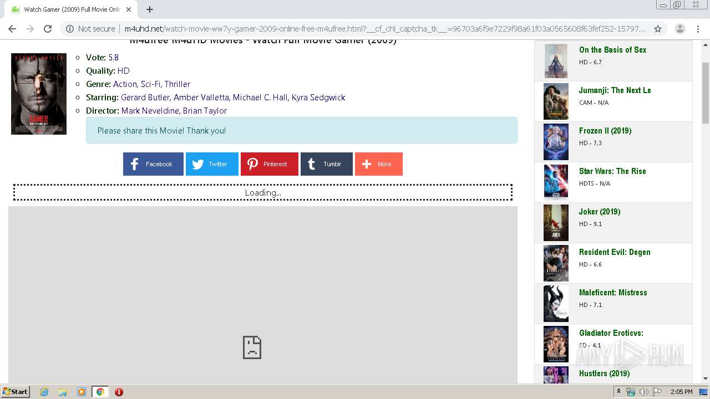710x399 pixels.
Task: Share the movie on Pinterest
Action: [x=270, y=164]
